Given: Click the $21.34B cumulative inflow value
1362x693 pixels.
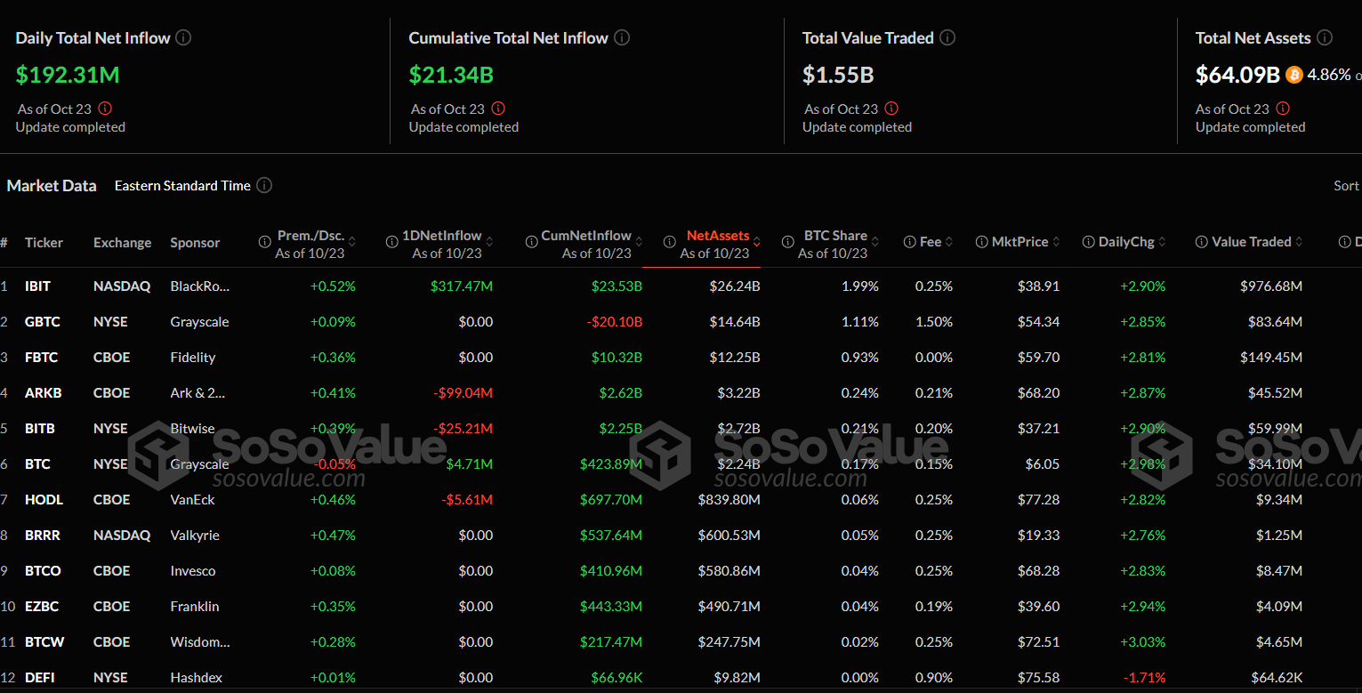Looking at the screenshot, I should (451, 75).
